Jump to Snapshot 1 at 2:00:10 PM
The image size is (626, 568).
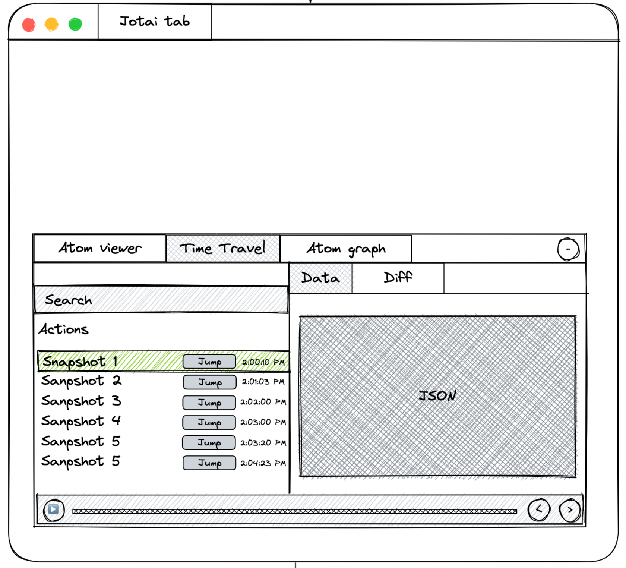pyautogui.click(x=209, y=362)
